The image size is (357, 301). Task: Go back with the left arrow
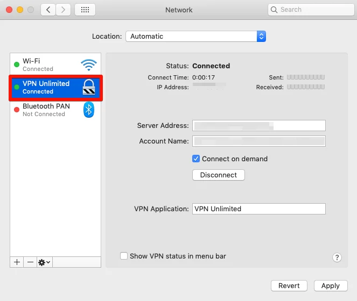tap(48, 10)
